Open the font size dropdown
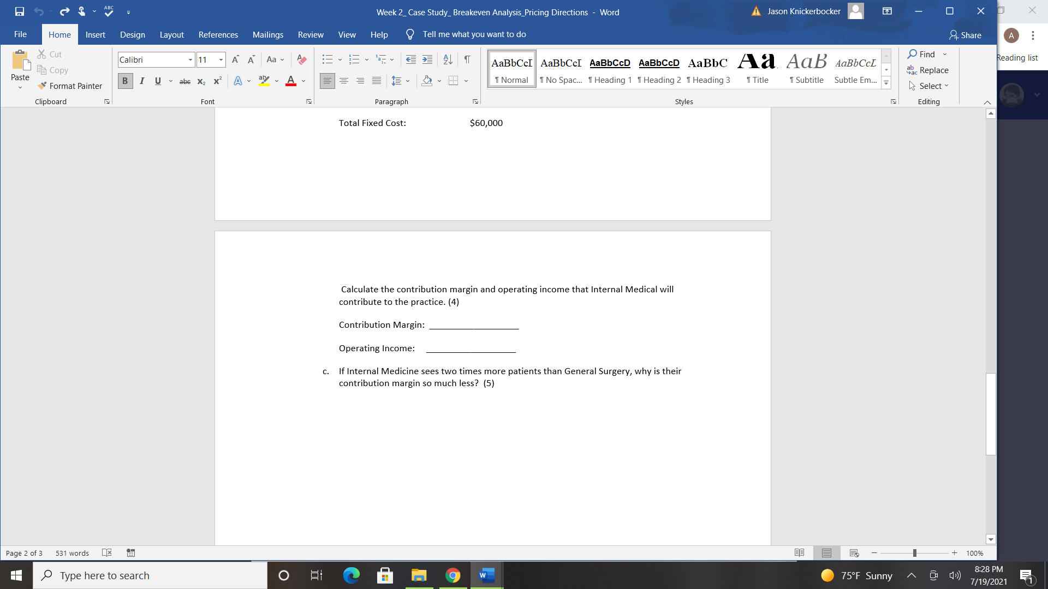The height and width of the screenshot is (589, 1048). (221, 60)
